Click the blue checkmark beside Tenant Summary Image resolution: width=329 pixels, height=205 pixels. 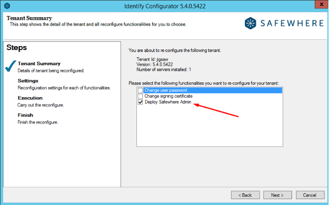10,67
